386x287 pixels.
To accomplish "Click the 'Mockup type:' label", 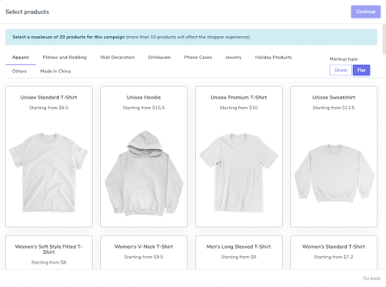I will 344,59.
